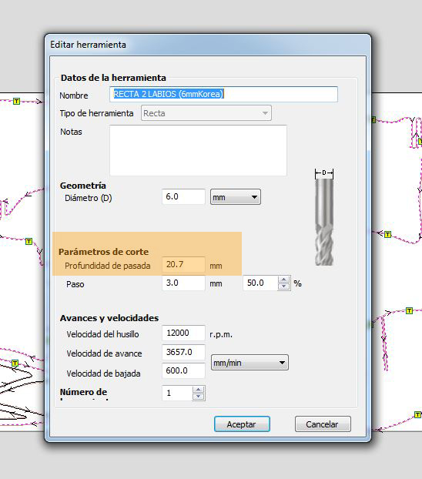
Task: Increase Paso percentage with up arrow
Action: click(284, 280)
